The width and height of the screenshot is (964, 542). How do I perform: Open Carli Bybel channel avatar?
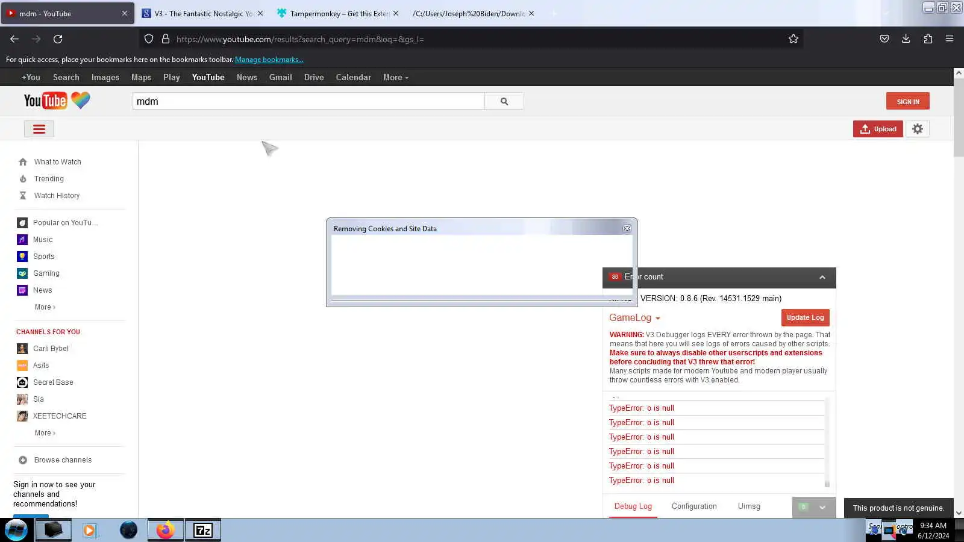click(22, 349)
